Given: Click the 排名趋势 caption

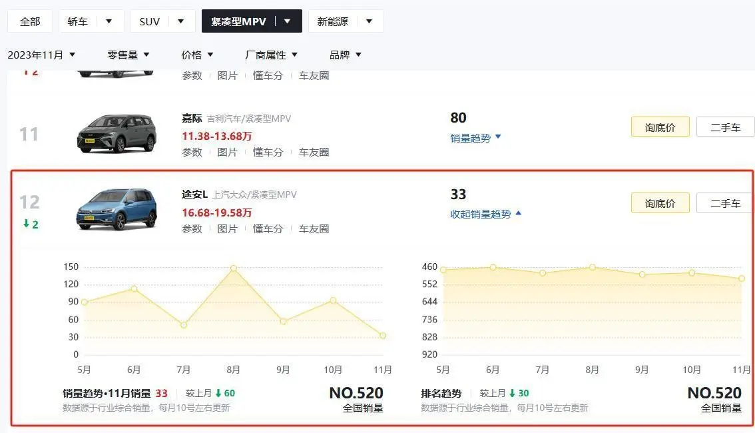Looking at the screenshot, I should 441,394.
